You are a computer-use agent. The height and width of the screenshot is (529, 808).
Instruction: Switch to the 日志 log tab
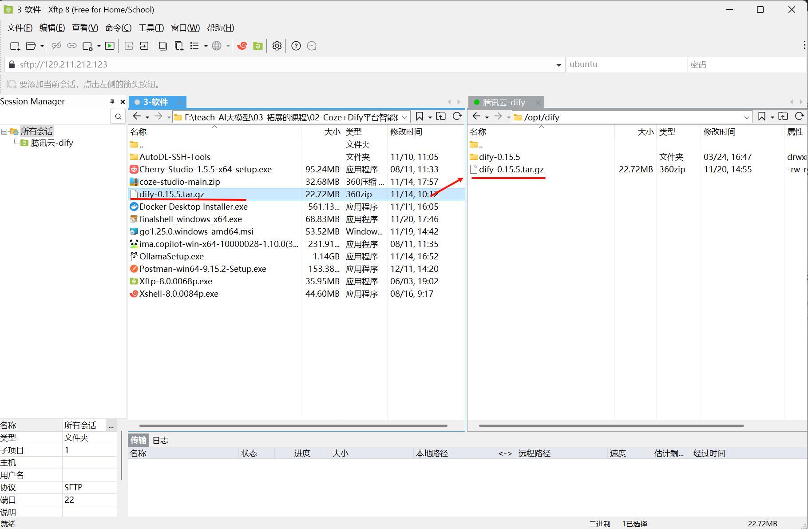click(160, 440)
